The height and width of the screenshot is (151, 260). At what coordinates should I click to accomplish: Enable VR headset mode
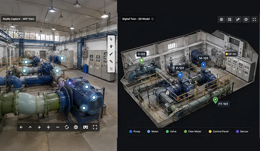click(86, 127)
